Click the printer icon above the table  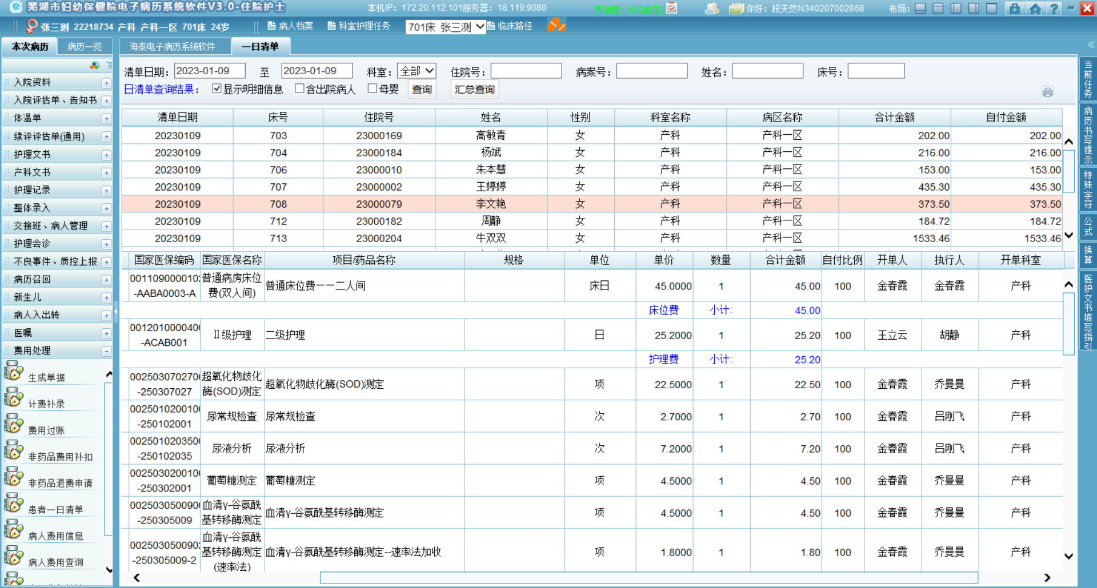[1047, 92]
